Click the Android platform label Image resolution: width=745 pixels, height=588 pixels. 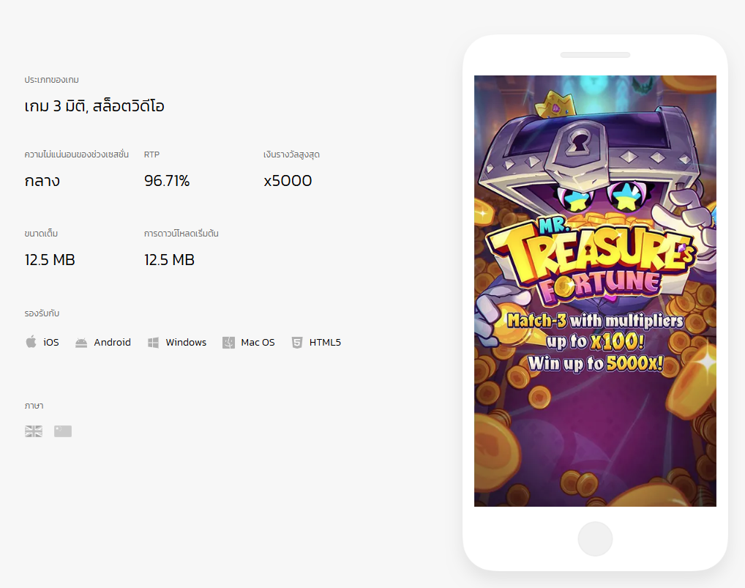(112, 342)
